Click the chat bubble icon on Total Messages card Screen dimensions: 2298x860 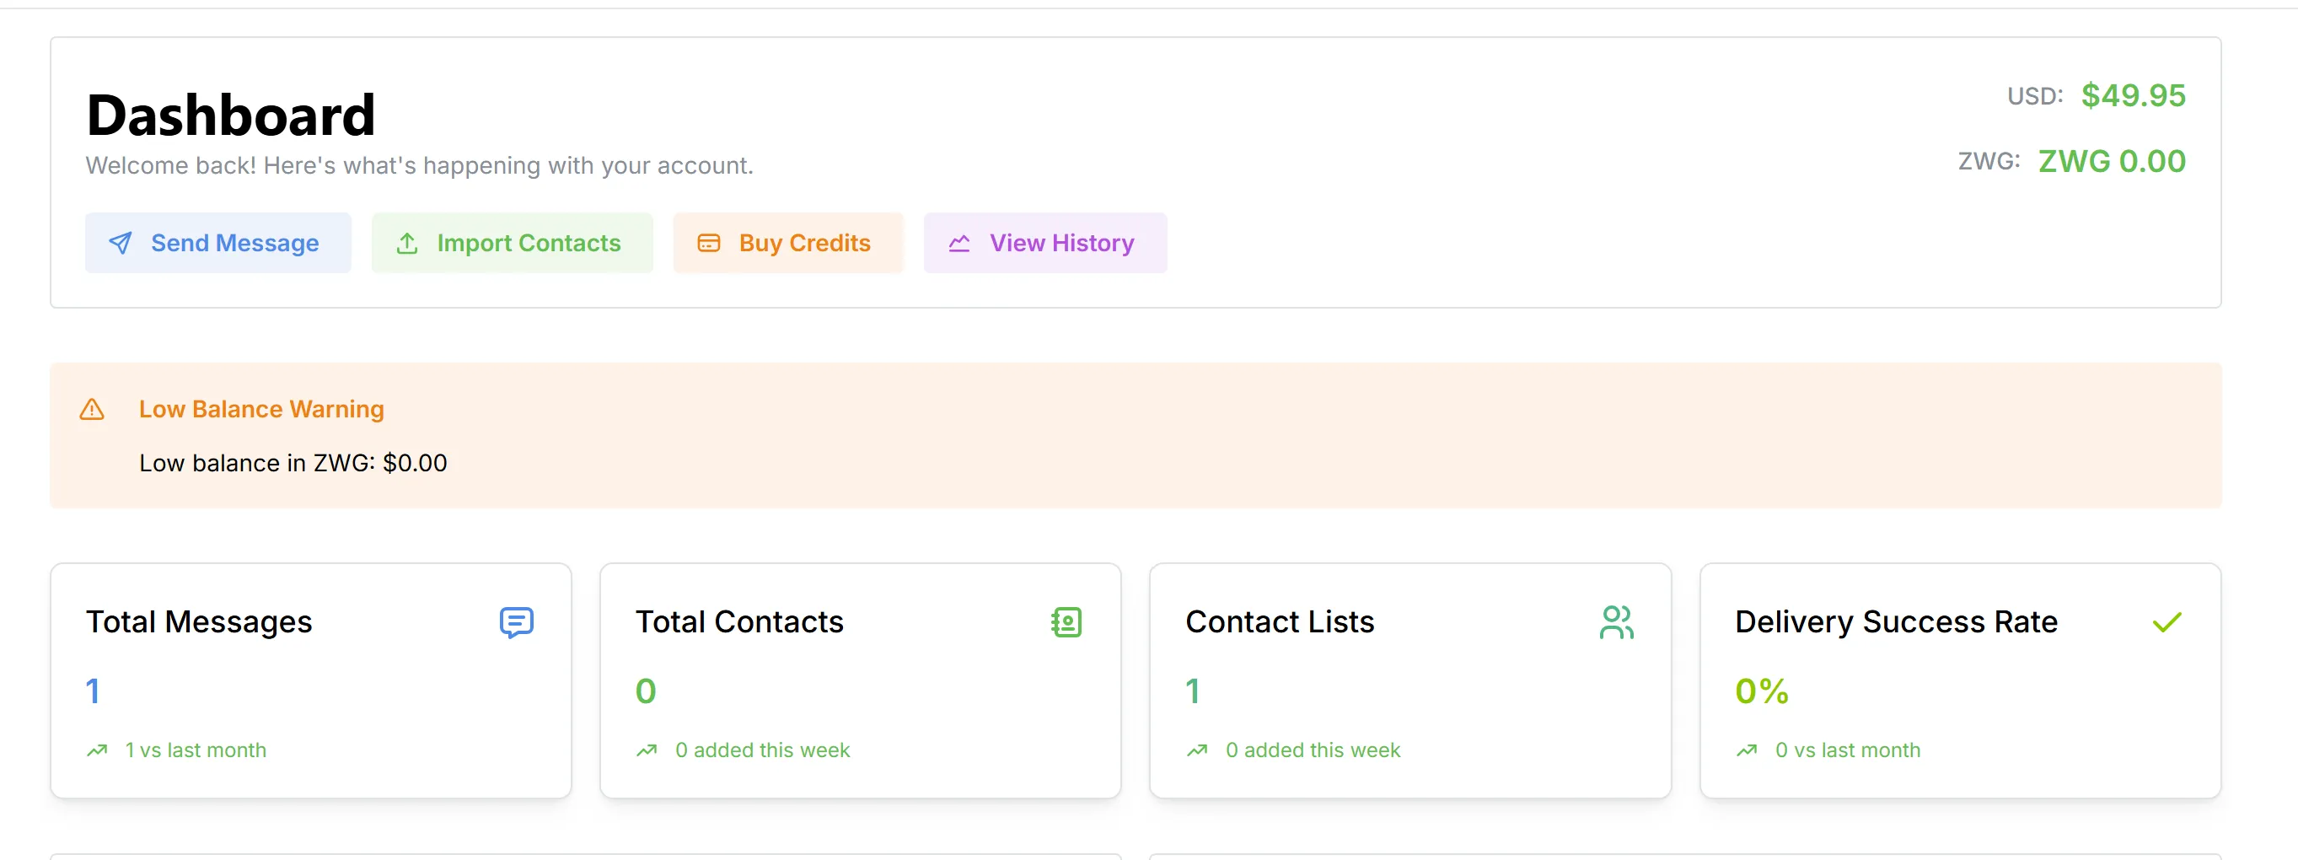(518, 621)
